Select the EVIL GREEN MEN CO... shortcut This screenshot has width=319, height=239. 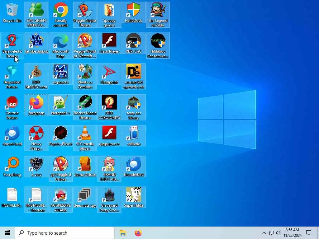point(36,15)
